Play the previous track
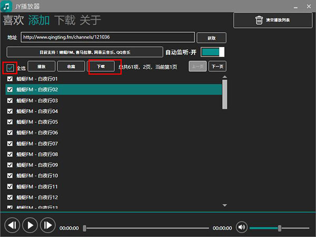Image resolution: width=316 pixels, height=237 pixels. point(12,225)
